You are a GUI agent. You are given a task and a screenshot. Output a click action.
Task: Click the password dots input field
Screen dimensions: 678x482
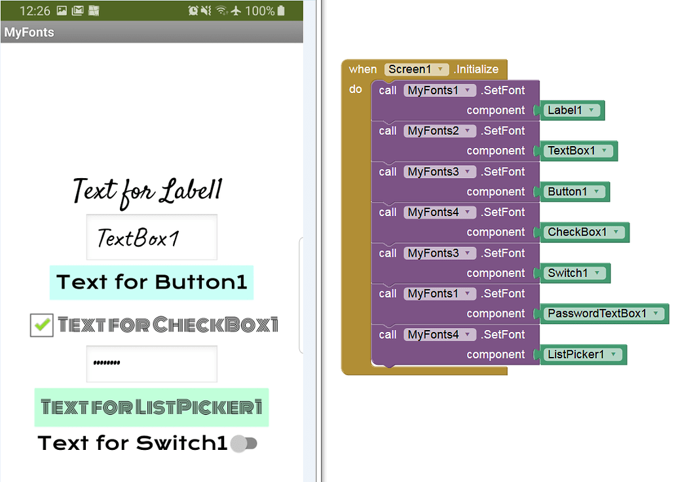coord(151,364)
